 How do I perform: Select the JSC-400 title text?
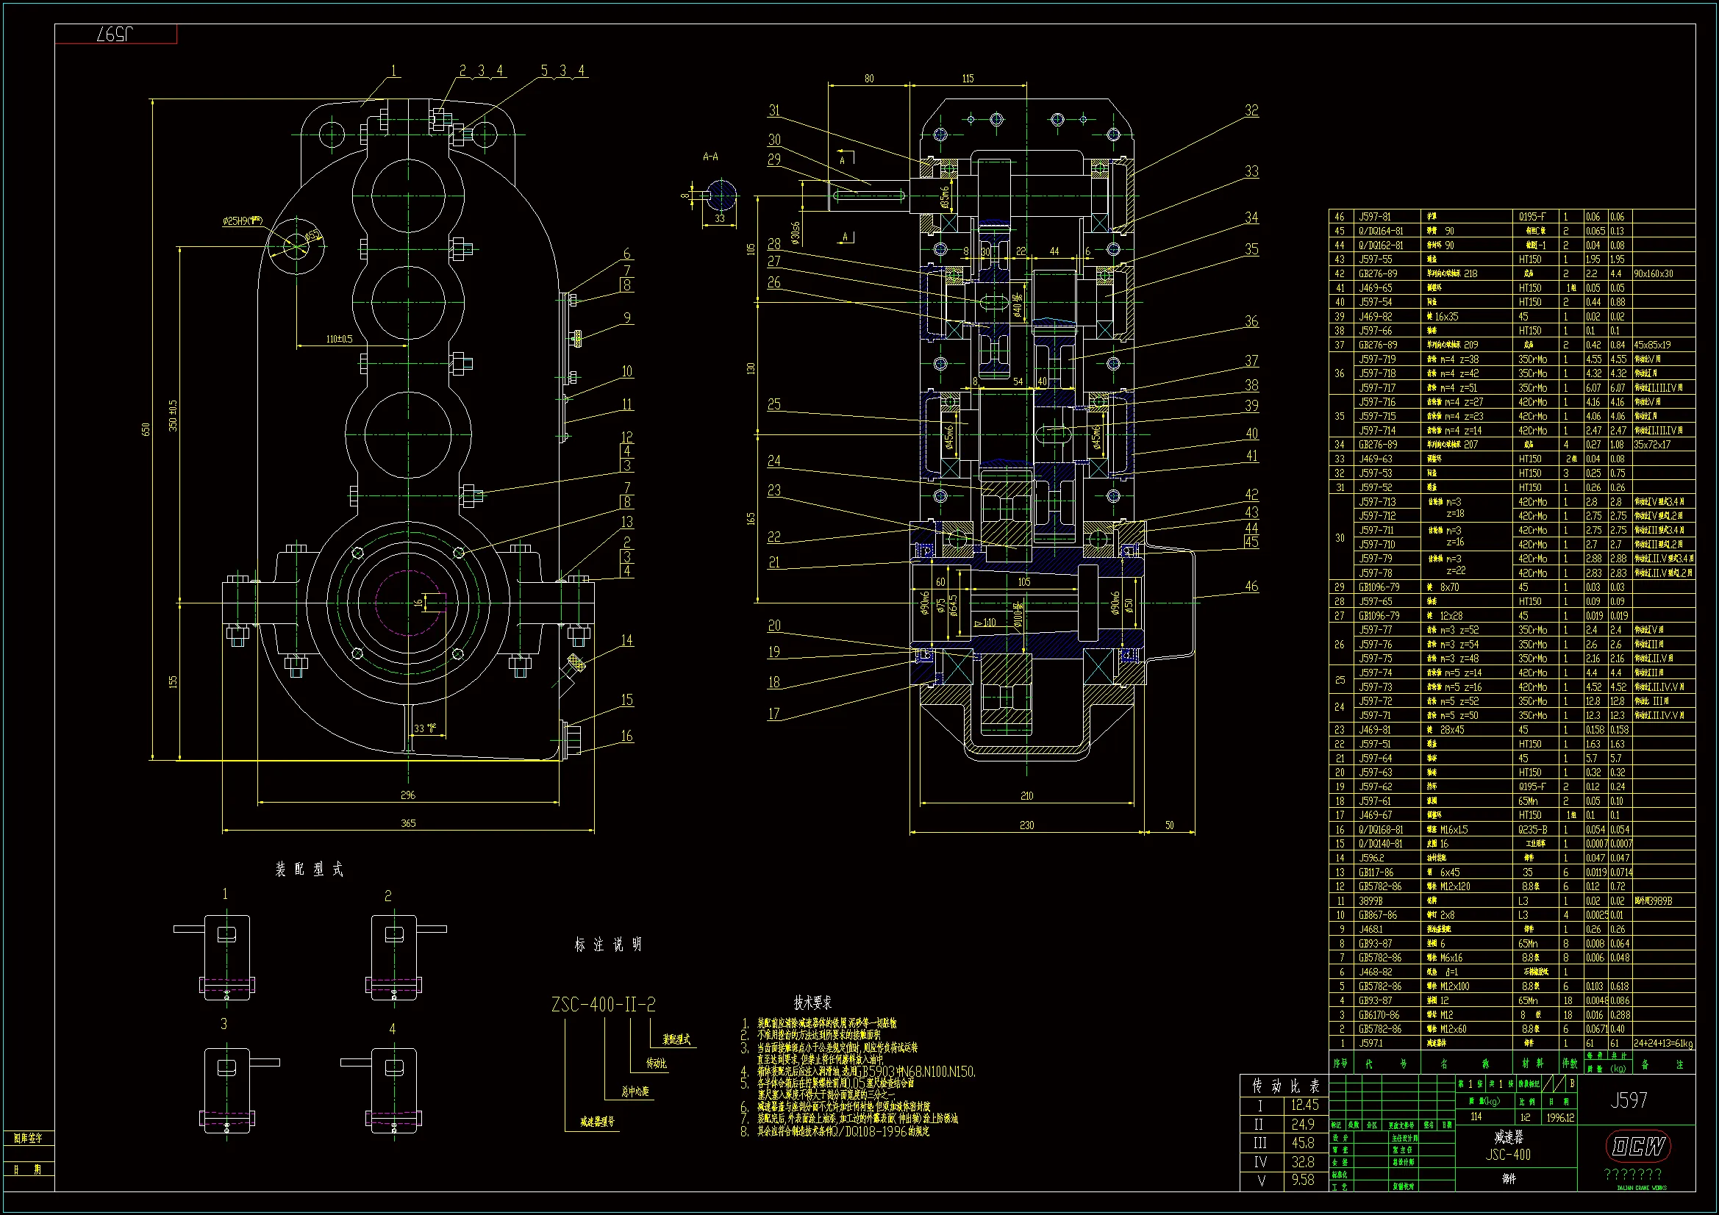pyautogui.click(x=1508, y=1155)
